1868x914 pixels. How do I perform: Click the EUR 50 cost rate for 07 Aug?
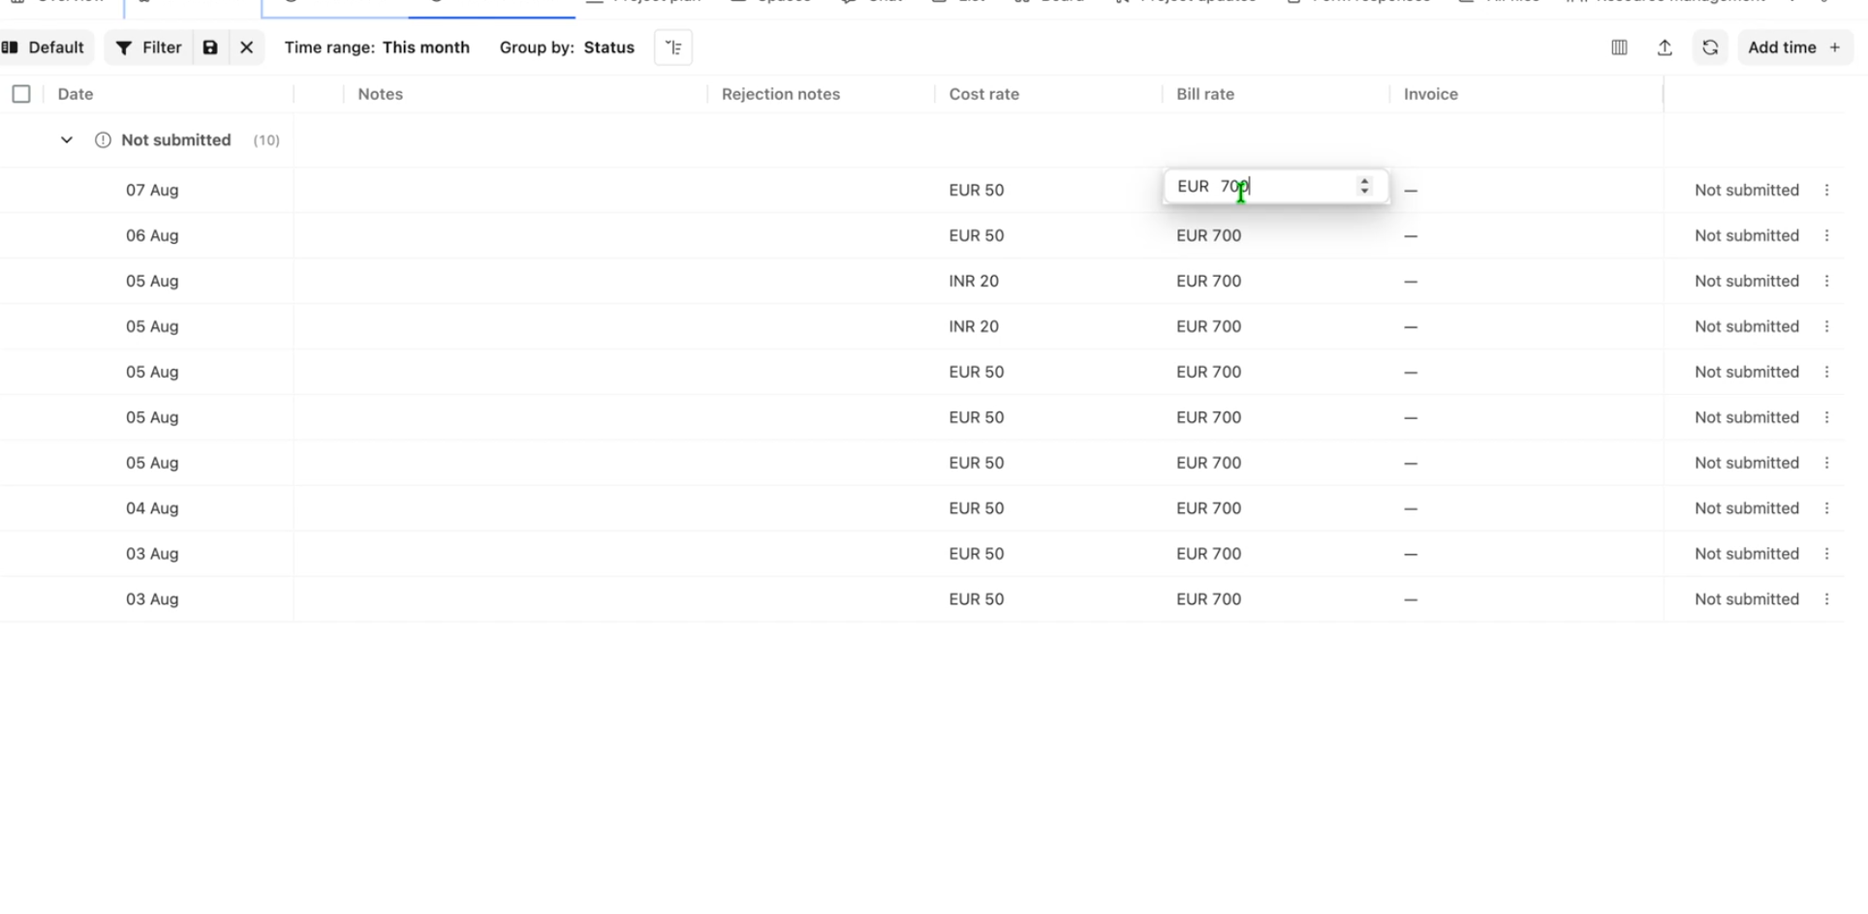coord(977,190)
